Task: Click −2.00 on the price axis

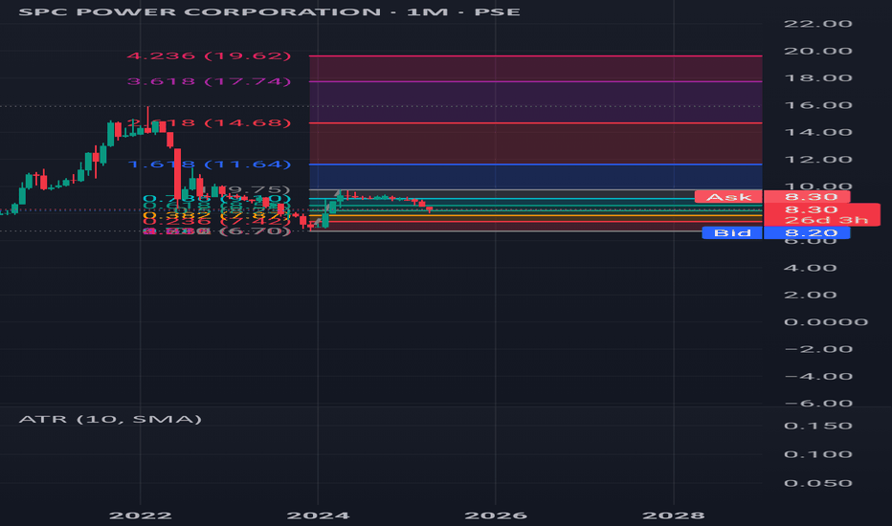Action: tap(817, 349)
